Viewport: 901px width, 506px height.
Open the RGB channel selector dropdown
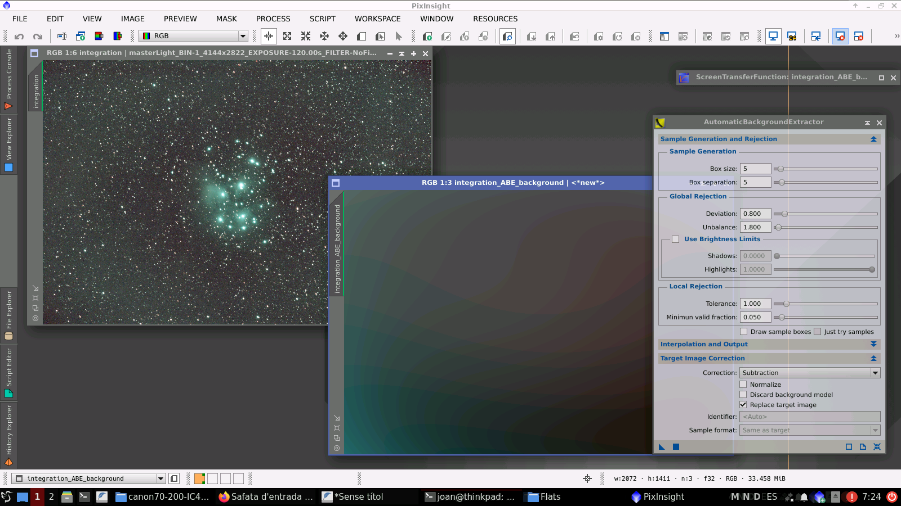242,35
